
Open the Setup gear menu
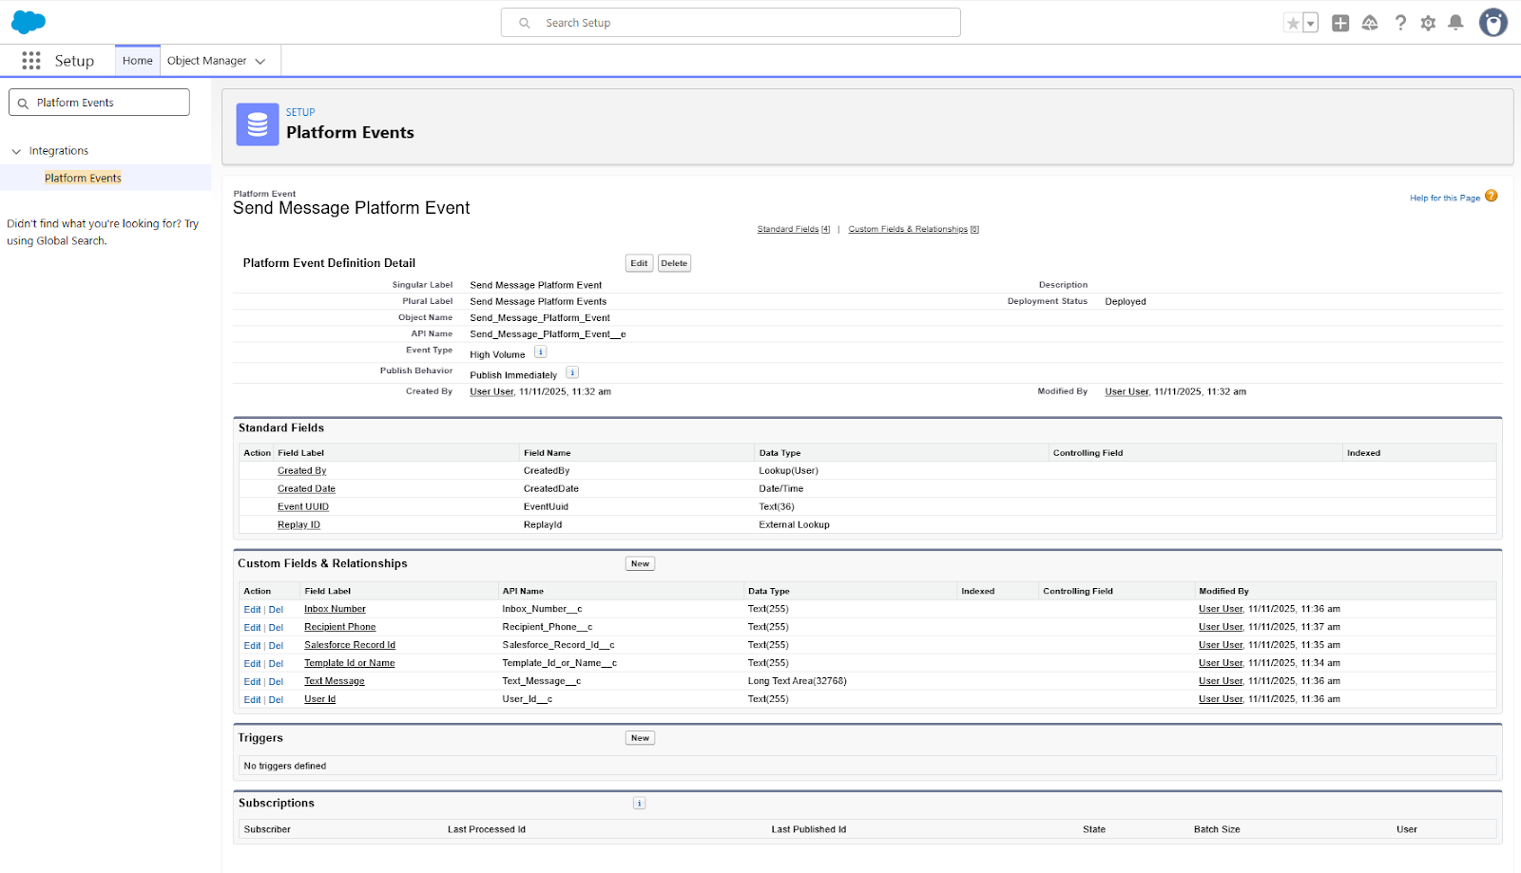(1428, 23)
